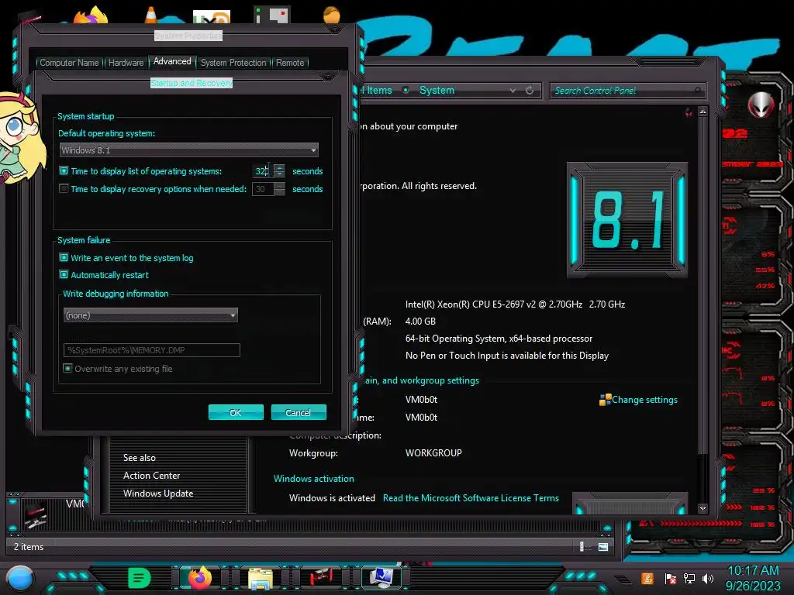Viewport: 794px width, 595px height.
Task: Switch to the Remote tab
Action: coord(290,63)
